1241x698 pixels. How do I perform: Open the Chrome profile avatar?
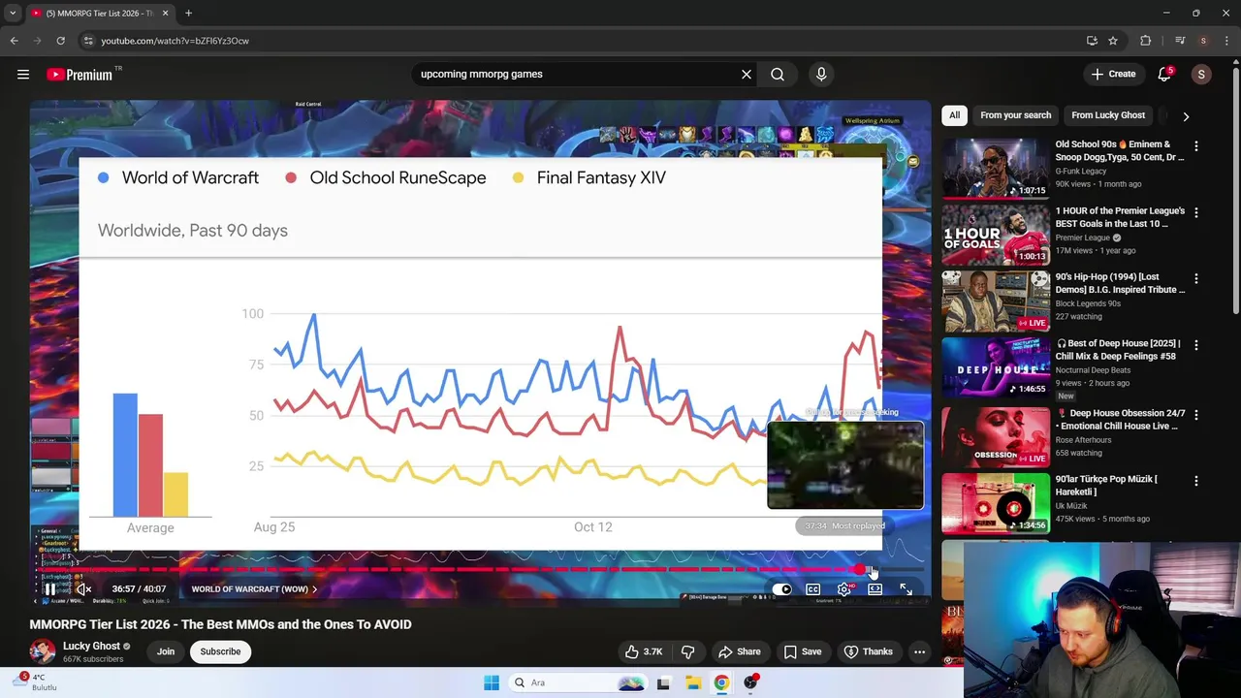pyautogui.click(x=1203, y=41)
